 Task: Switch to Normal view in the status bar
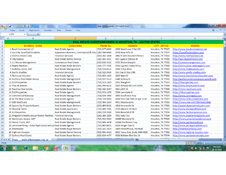[x=188, y=143]
